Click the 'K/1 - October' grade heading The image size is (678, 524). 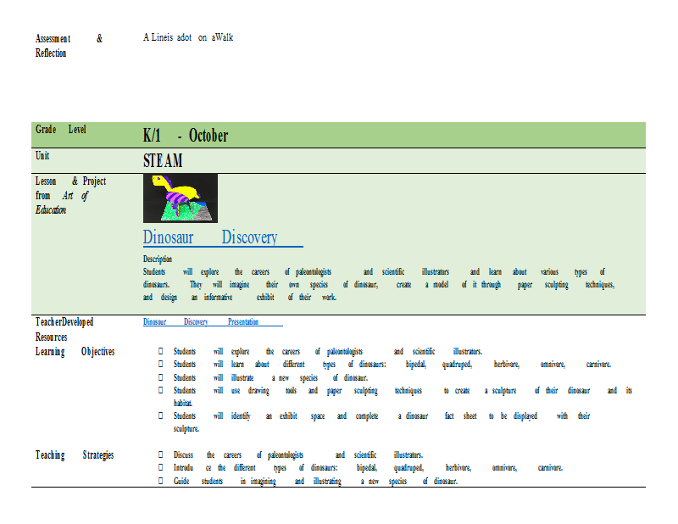186,136
